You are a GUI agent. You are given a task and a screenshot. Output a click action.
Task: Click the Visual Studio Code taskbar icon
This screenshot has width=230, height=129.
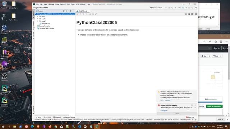(x=79, y=126)
